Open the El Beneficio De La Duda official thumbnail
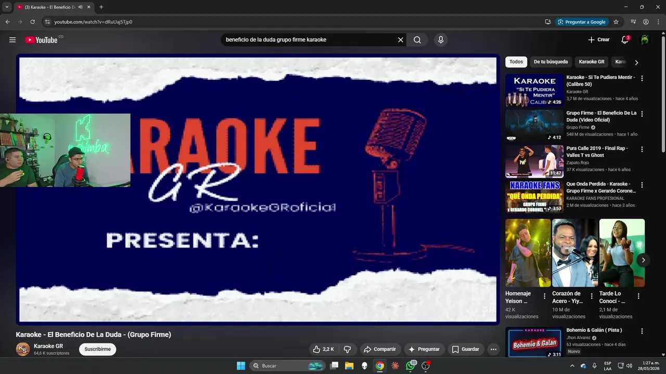Viewport: 666px width, 374px height. click(x=534, y=126)
